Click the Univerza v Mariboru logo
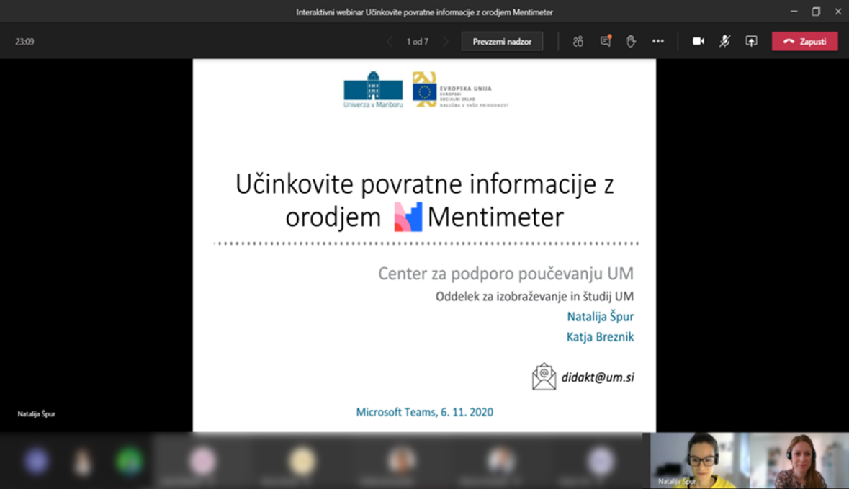 (x=373, y=89)
